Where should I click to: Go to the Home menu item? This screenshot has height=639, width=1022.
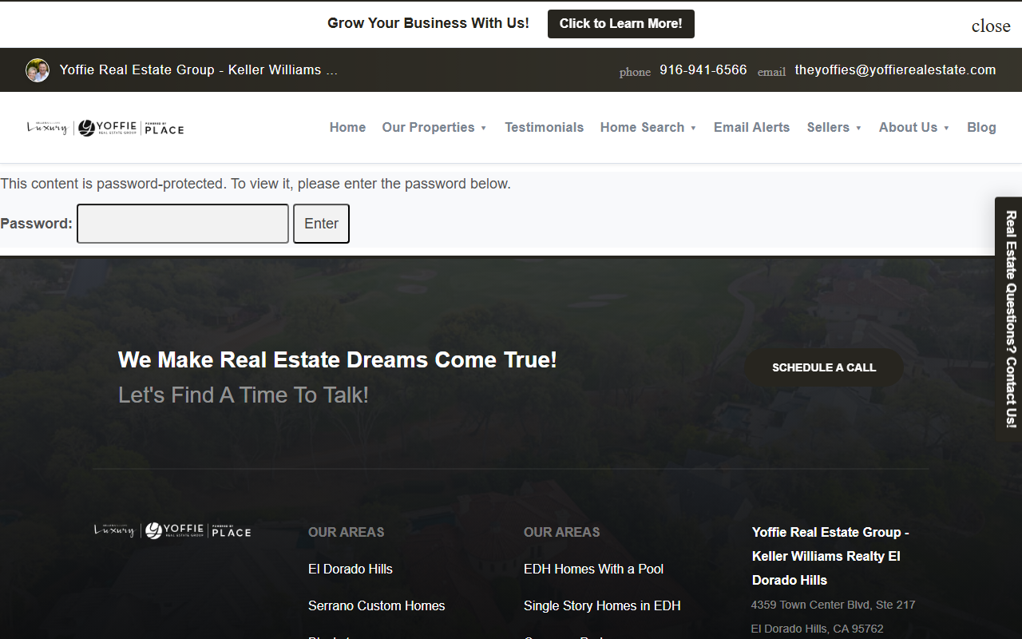pyautogui.click(x=347, y=128)
